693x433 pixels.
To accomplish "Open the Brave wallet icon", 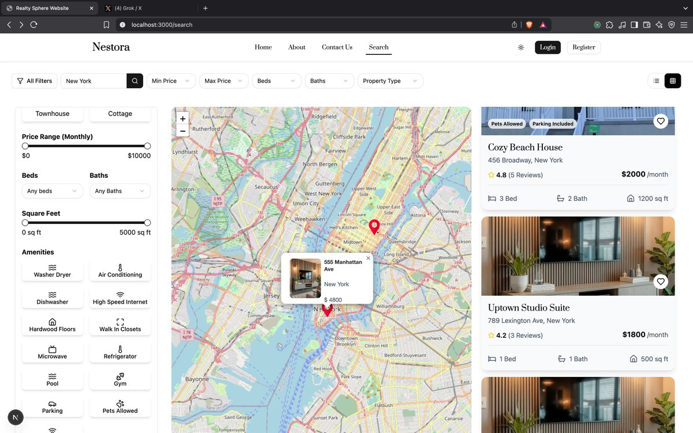I will click(647, 25).
